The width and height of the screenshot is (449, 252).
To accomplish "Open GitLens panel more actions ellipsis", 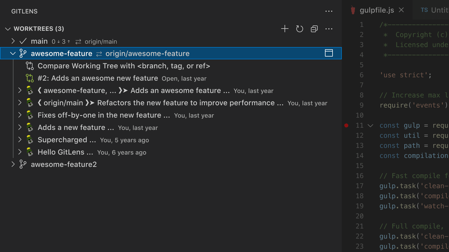I will (329, 11).
